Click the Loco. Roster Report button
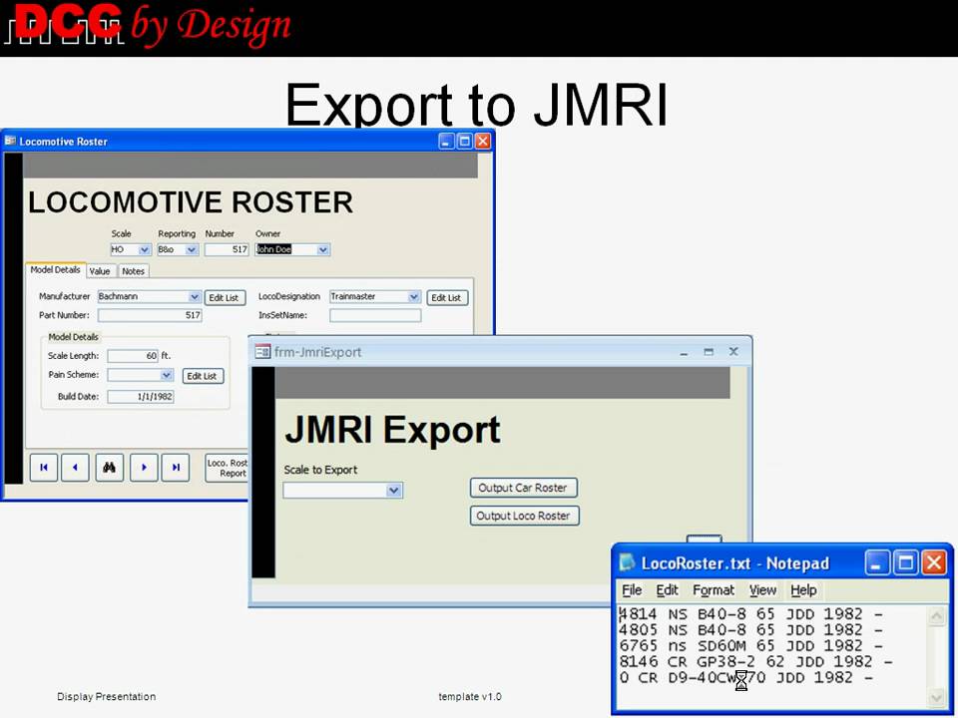Viewport: 958px width, 718px height. [227, 468]
